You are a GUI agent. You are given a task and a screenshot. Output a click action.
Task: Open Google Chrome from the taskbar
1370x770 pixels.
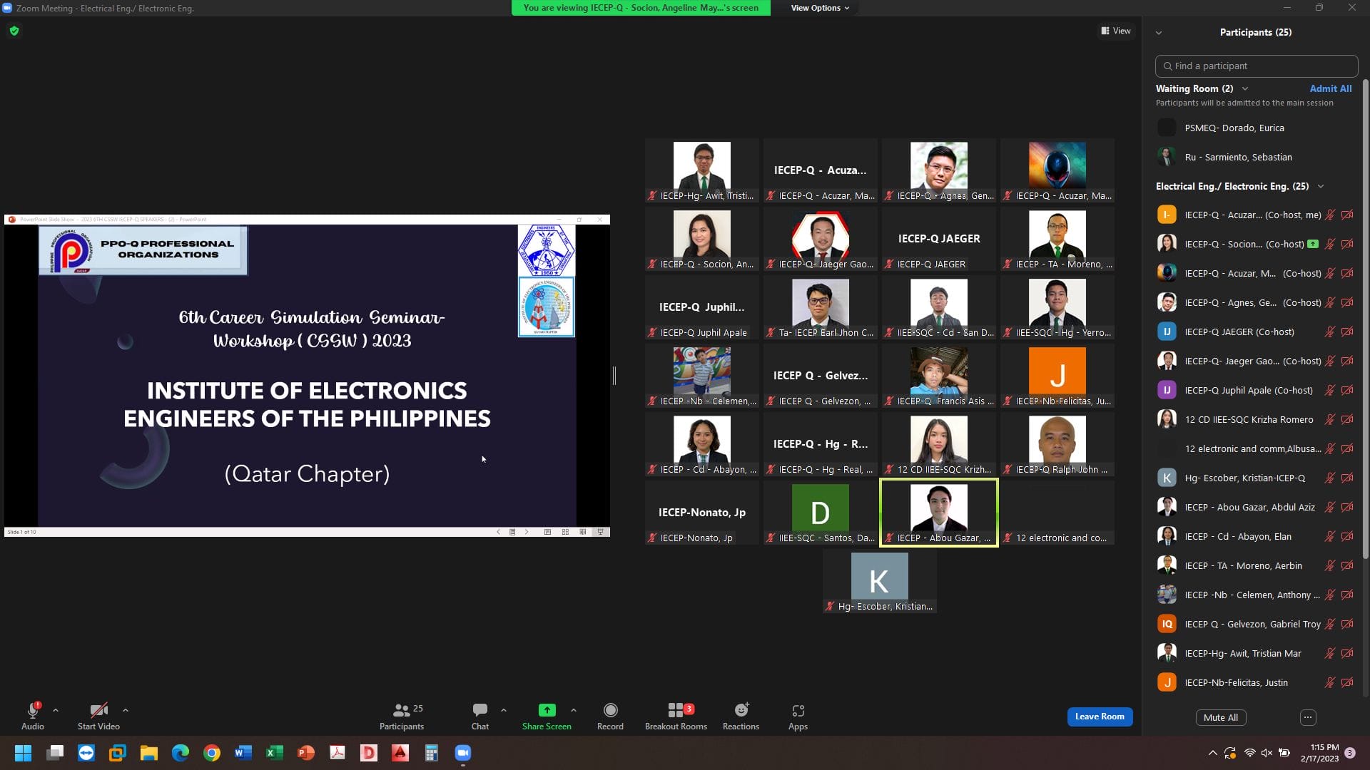212,753
